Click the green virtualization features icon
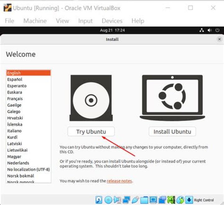Image resolution: width=224 pixels, height=205 pixels. coord(171,200)
